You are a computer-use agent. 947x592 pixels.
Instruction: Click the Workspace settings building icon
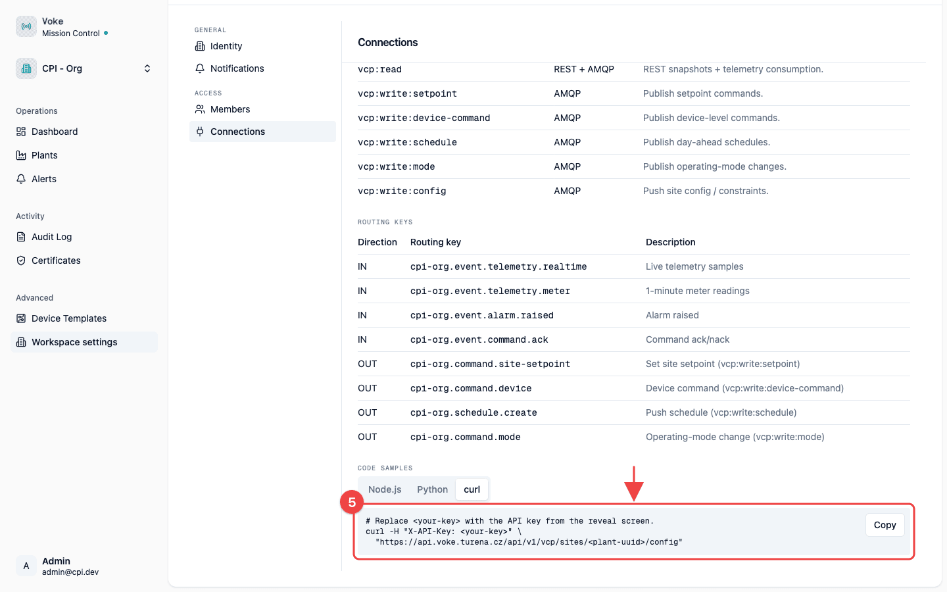pyautogui.click(x=21, y=342)
